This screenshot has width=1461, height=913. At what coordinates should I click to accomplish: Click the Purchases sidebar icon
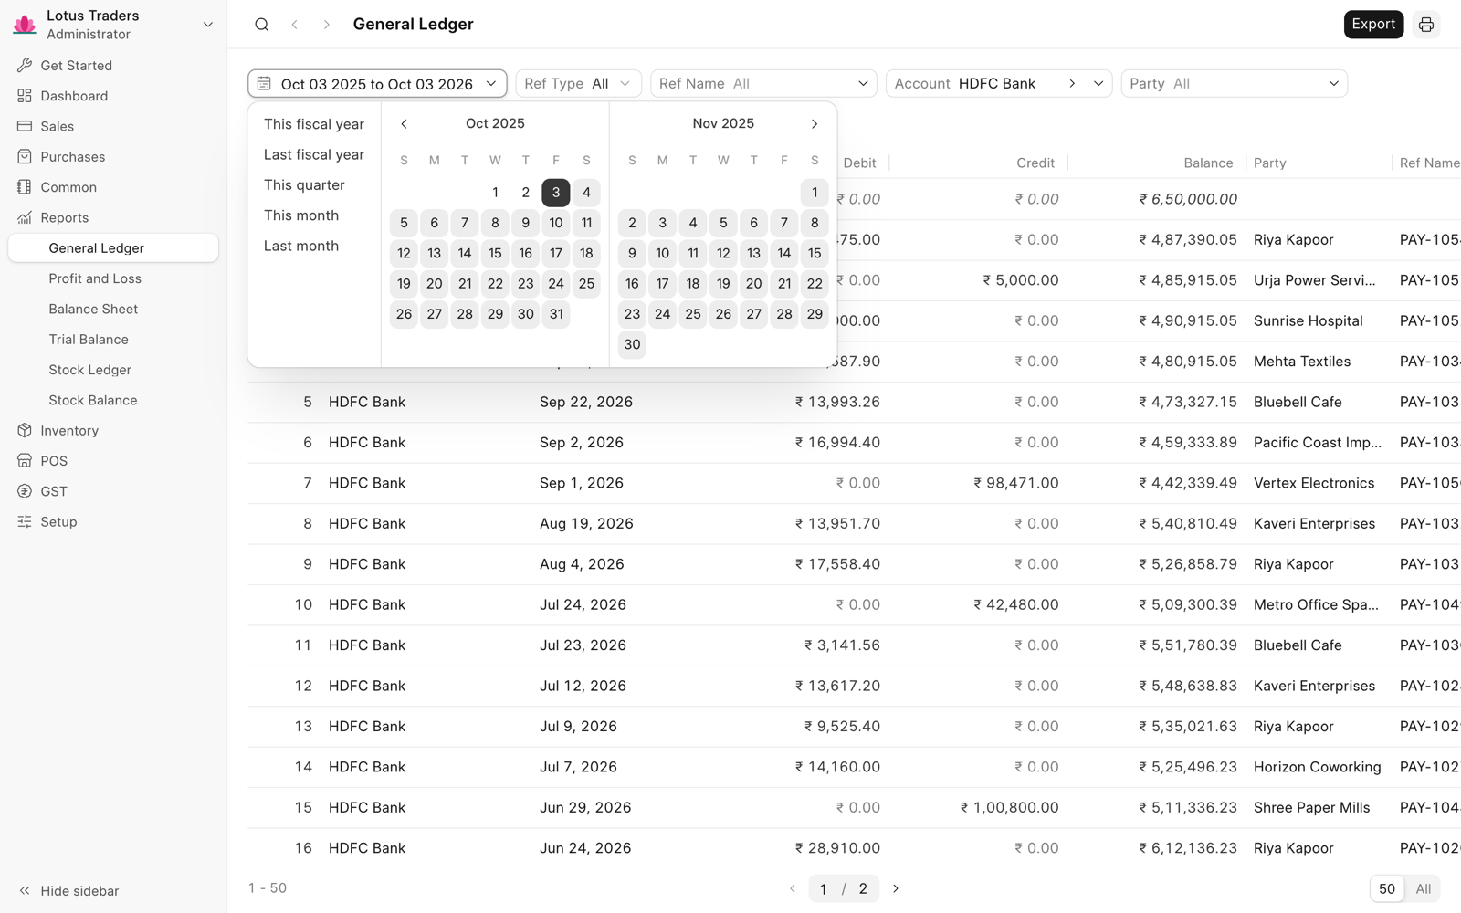tap(25, 157)
